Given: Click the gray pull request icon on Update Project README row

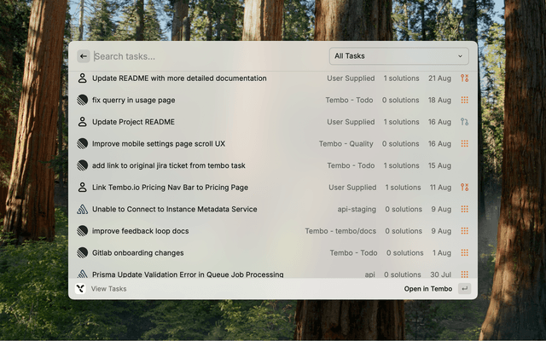Looking at the screenshot, I should click(x=464, y=122).
